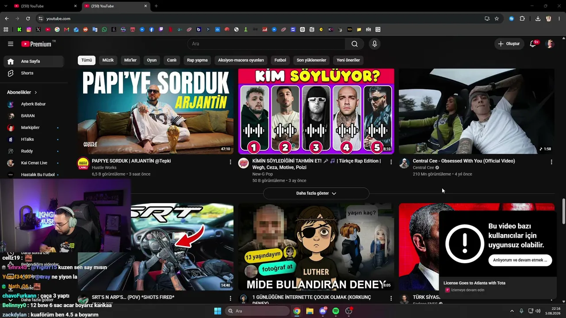
Task: Click the YouTube Premium logo
Action: click(37, 44)
